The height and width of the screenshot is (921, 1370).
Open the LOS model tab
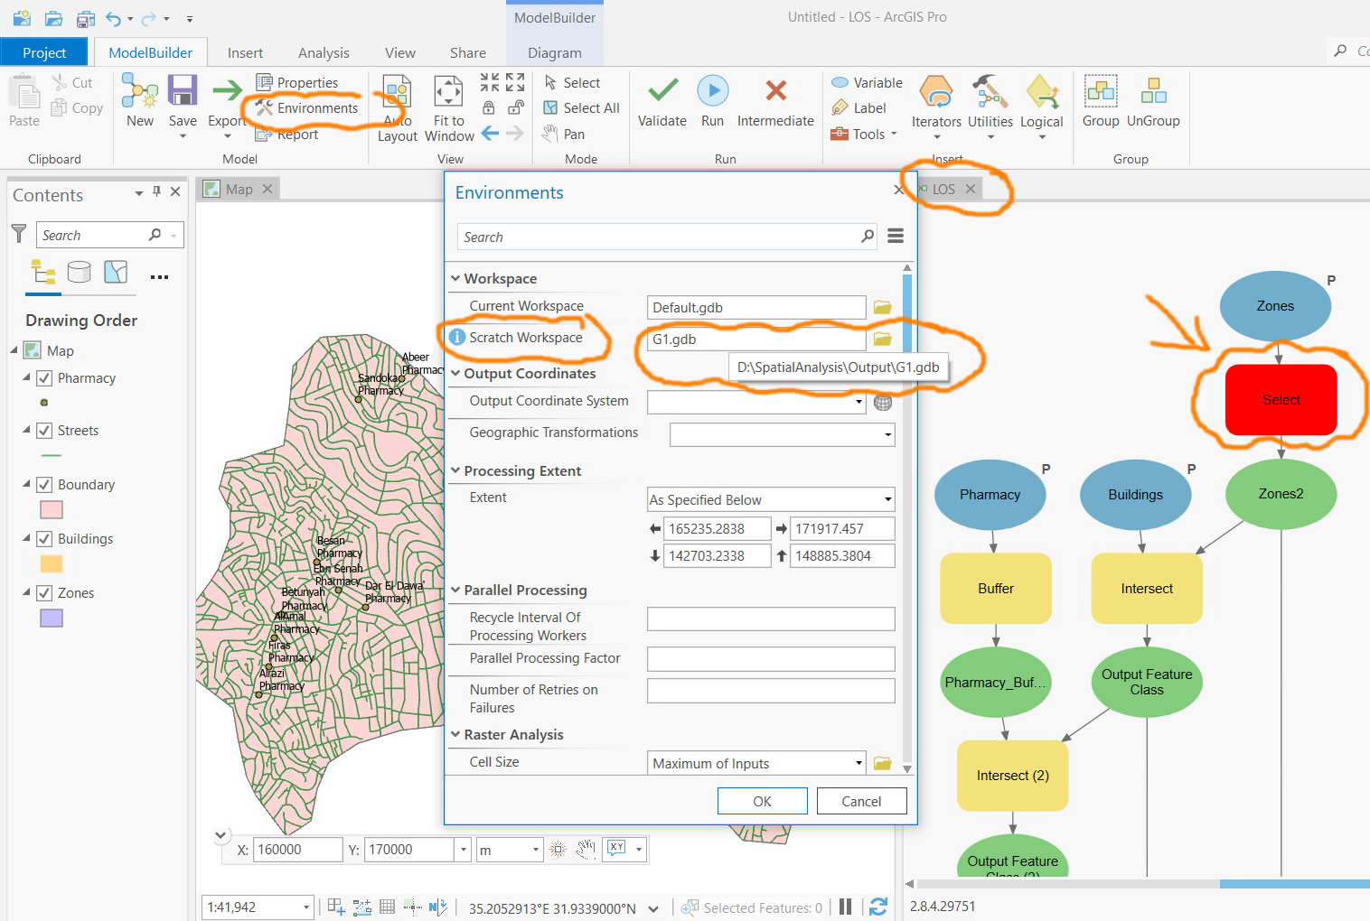click(x=943, y=190)
